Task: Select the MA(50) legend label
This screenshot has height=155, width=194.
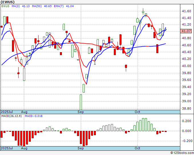Action: [x=37, y=6]
